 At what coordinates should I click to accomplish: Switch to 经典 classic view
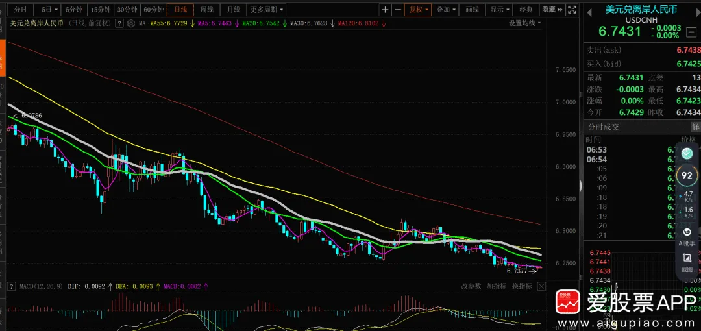526,9
